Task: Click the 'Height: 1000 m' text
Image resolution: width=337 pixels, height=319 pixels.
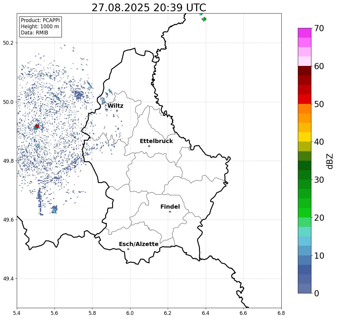Action: point(40,26)
